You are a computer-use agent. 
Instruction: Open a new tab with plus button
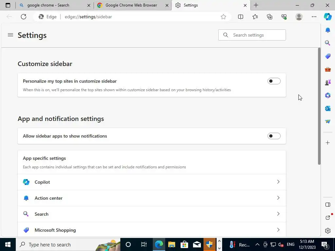coord(256,5)
